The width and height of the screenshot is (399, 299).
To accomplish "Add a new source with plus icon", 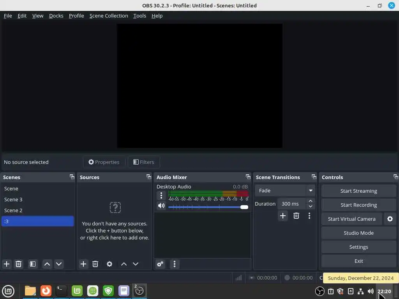I will click(x=83, y=264).
